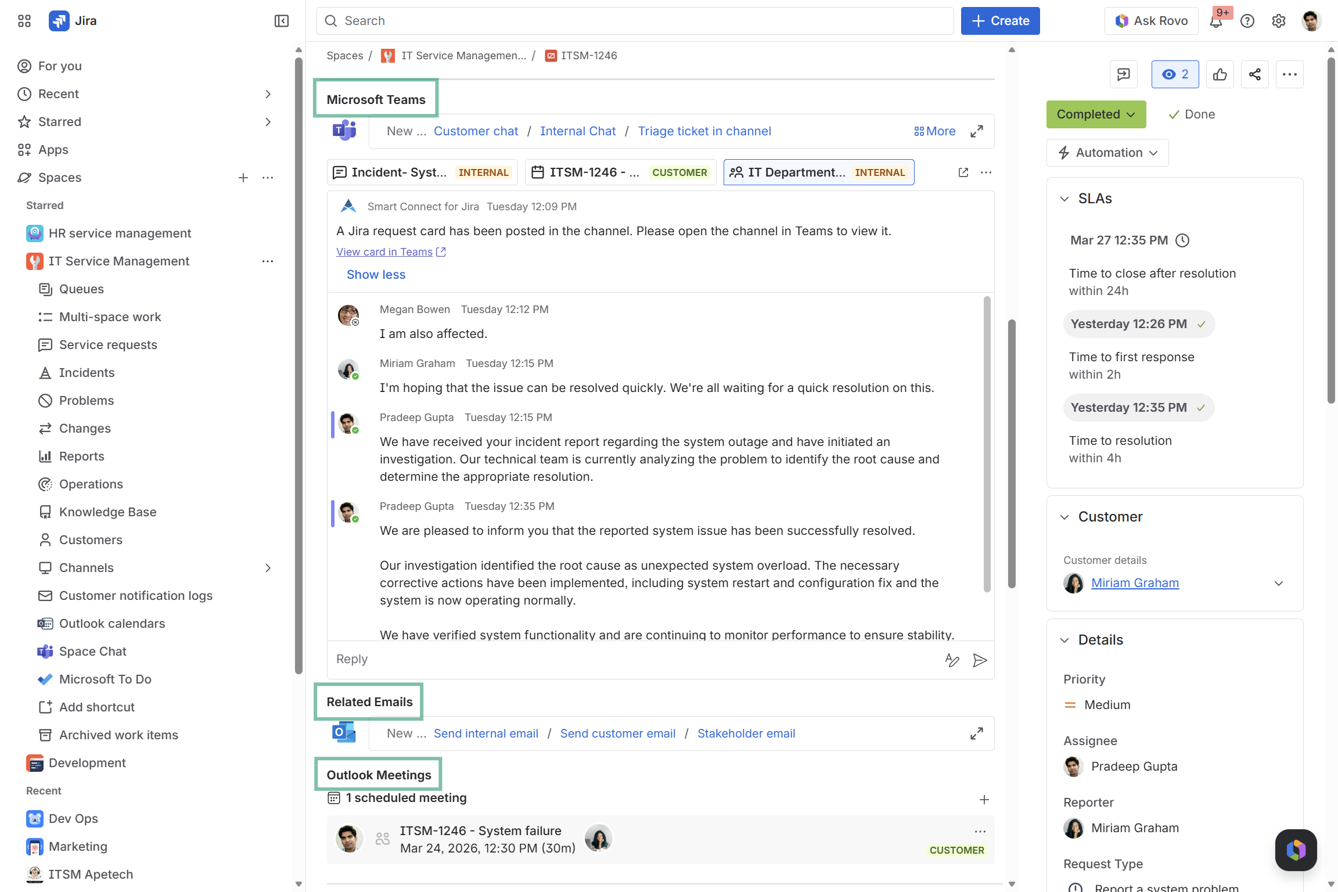Switch to ITSM-1246 customer chat tab

pyautogui.click(x=620, y=172)
